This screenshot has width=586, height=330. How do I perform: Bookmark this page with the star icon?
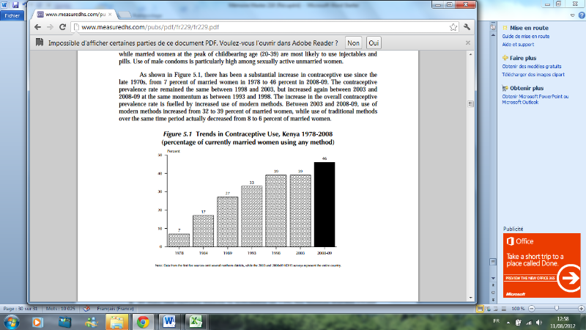pos(453,27)
